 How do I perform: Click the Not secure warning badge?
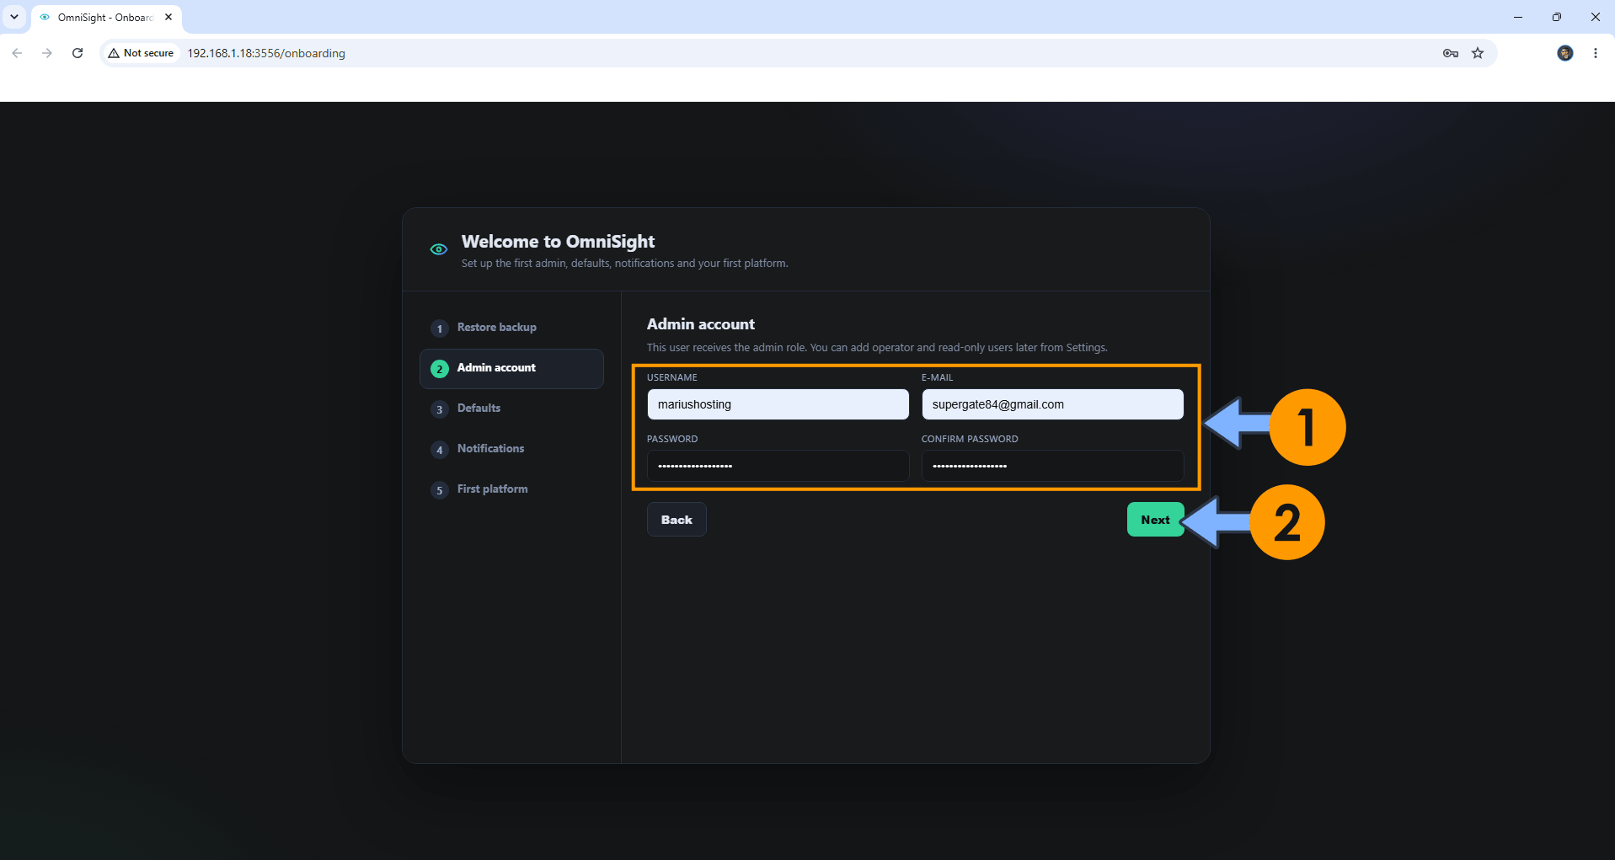tap(141, 53)
